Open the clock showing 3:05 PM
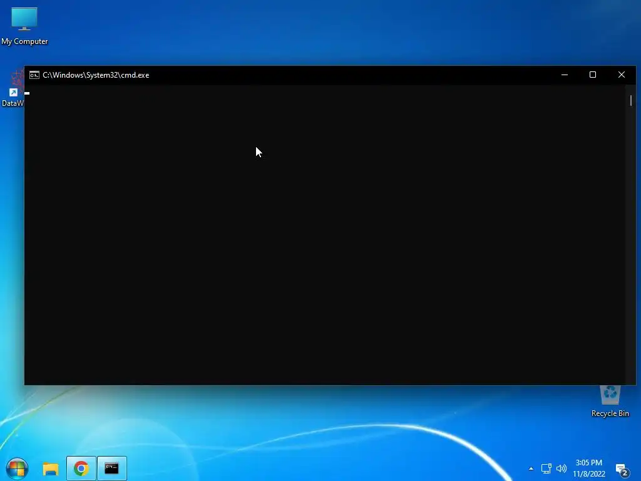The width and height of the screenshot is (641, 481). [x=588, y=468]
